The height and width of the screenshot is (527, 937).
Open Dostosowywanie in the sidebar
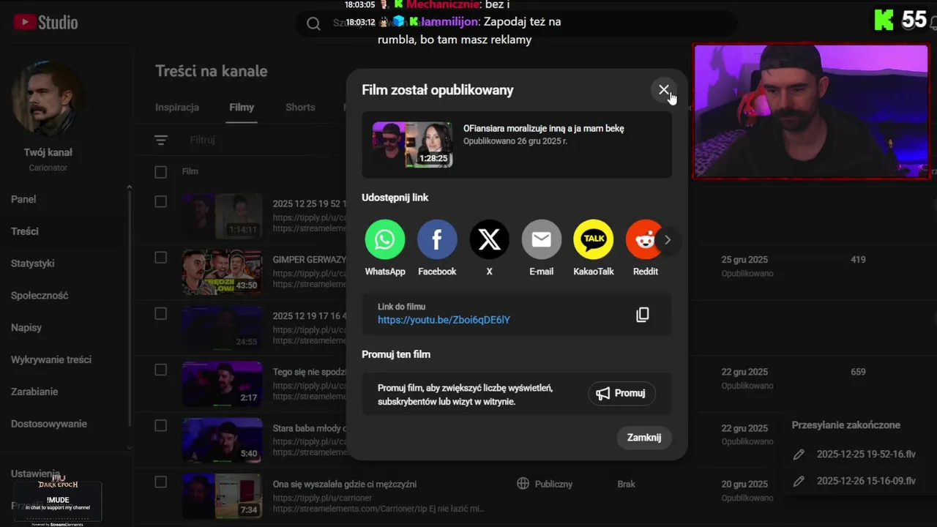click(x=49, y=424)
